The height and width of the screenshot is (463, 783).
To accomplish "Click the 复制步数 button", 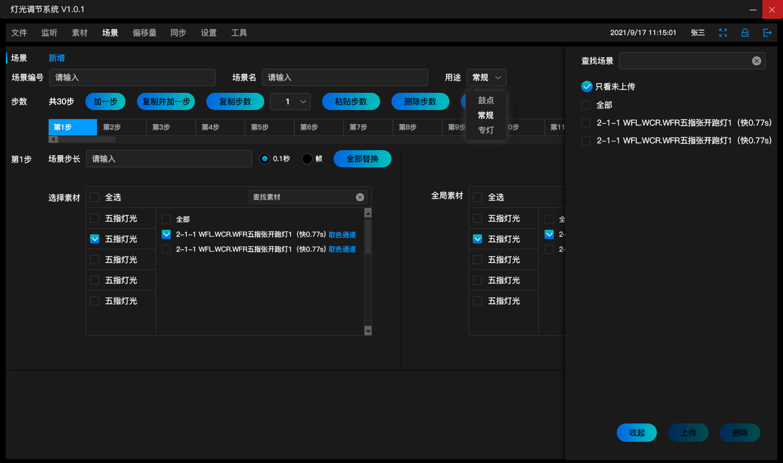I will [x=235, y=101].
